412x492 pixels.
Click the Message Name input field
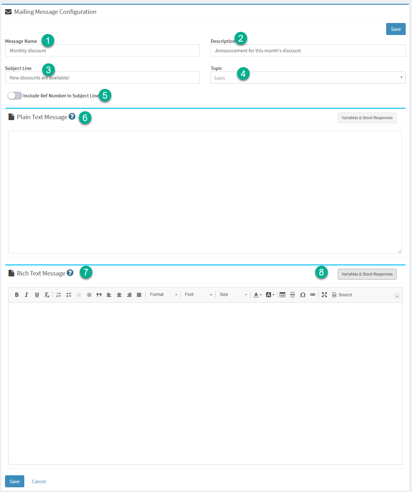pyautogui.click(x=102, y=50)
